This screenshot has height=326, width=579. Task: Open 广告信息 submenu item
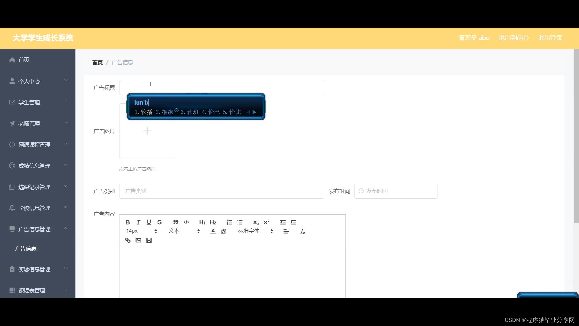tap(26, 249)
